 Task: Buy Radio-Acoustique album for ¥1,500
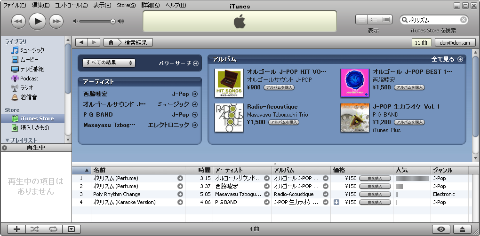click(284, 122)
